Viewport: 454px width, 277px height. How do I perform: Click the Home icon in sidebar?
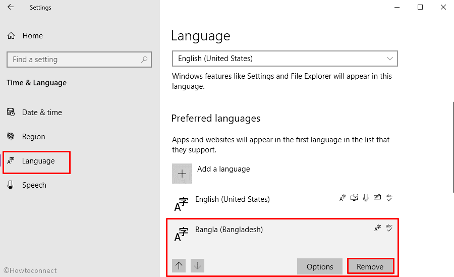[x=11, y=36]
